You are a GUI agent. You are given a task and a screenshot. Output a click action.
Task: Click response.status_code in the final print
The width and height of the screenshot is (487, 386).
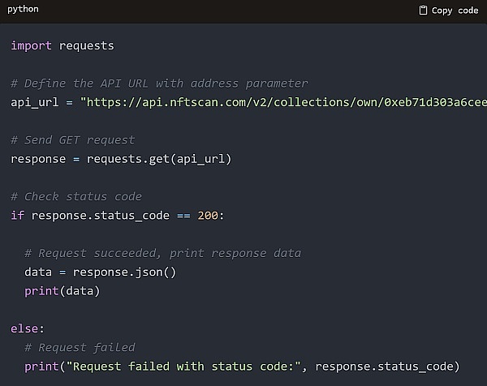[398, 366]
